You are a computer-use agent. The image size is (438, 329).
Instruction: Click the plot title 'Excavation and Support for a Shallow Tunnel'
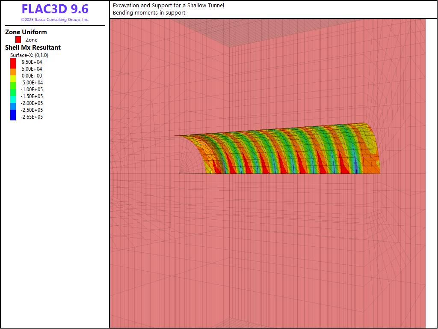click(x=169, y=6)
